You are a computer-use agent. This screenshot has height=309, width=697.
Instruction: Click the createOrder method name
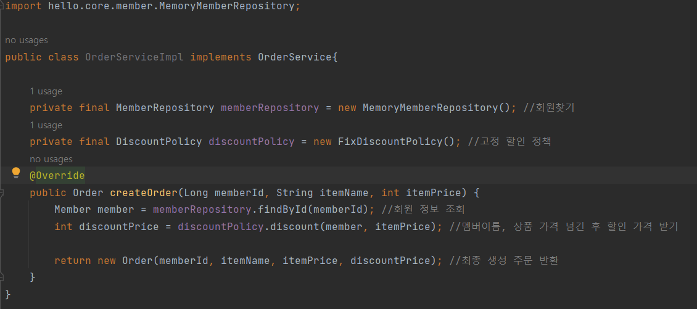tap(144, 193)
